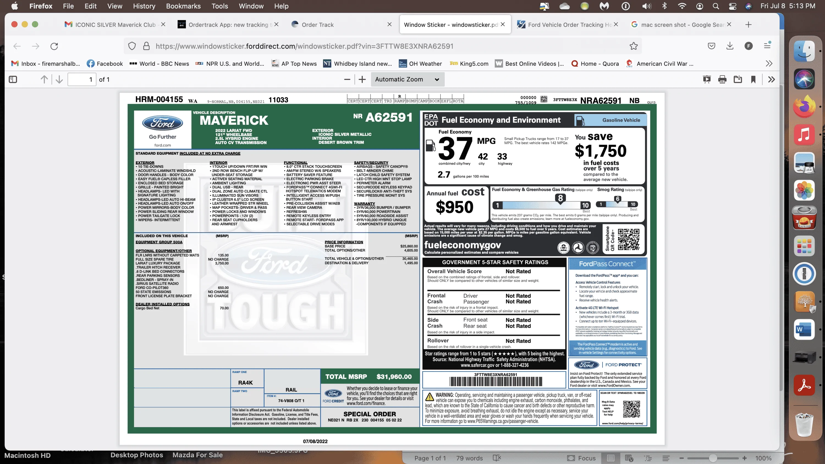Open the Control Center menu bar icon
Viewport: 825px width, 464px height.
732,6
